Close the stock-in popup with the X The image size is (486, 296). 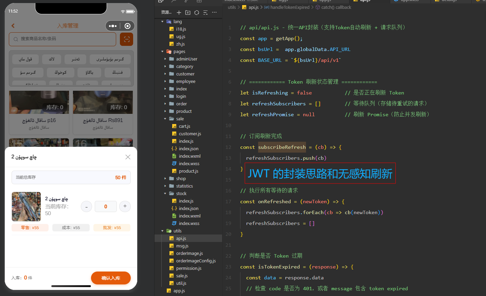pyautogui.click(x=128, y=157)
